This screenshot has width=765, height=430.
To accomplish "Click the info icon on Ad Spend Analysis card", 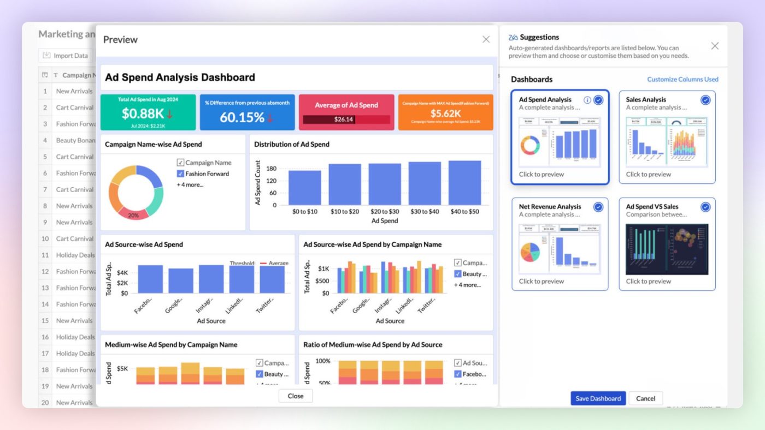I will pyautogui.click(x=587, y=100).
